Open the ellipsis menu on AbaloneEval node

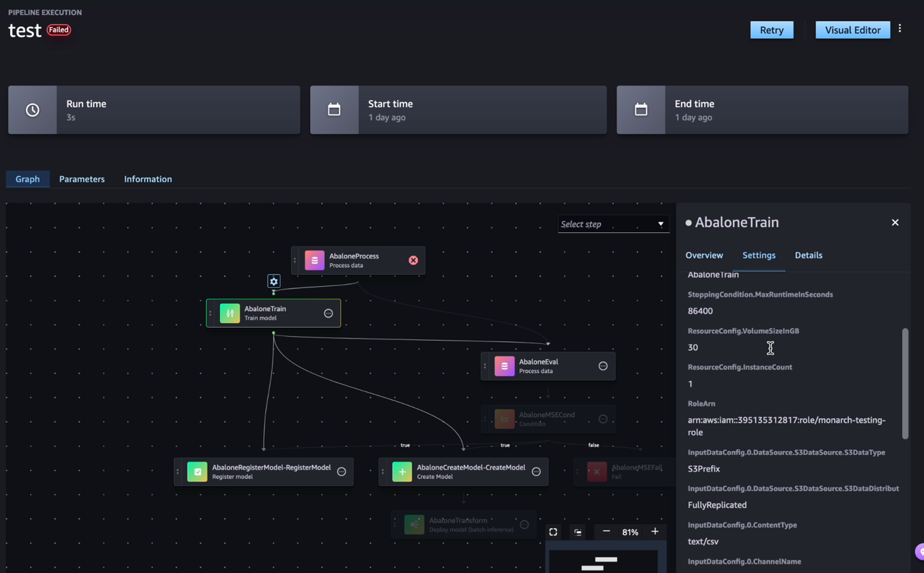(603, 365)
